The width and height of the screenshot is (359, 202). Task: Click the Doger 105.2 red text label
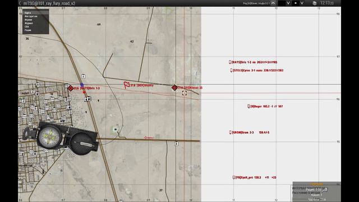[x=266, y=106]
